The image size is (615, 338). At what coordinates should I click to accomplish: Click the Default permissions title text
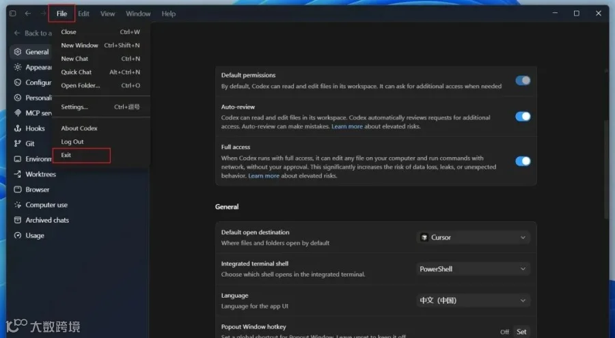248,75
